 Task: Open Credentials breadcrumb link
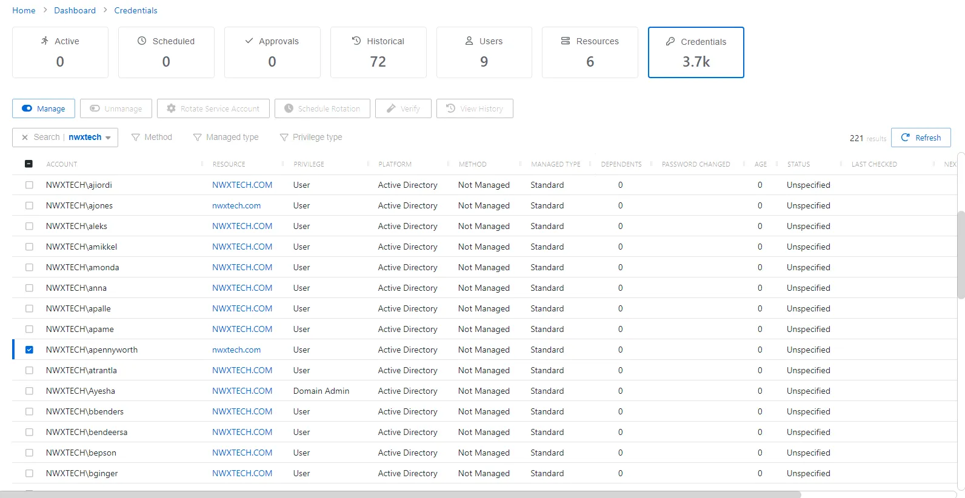click(136, 10)
